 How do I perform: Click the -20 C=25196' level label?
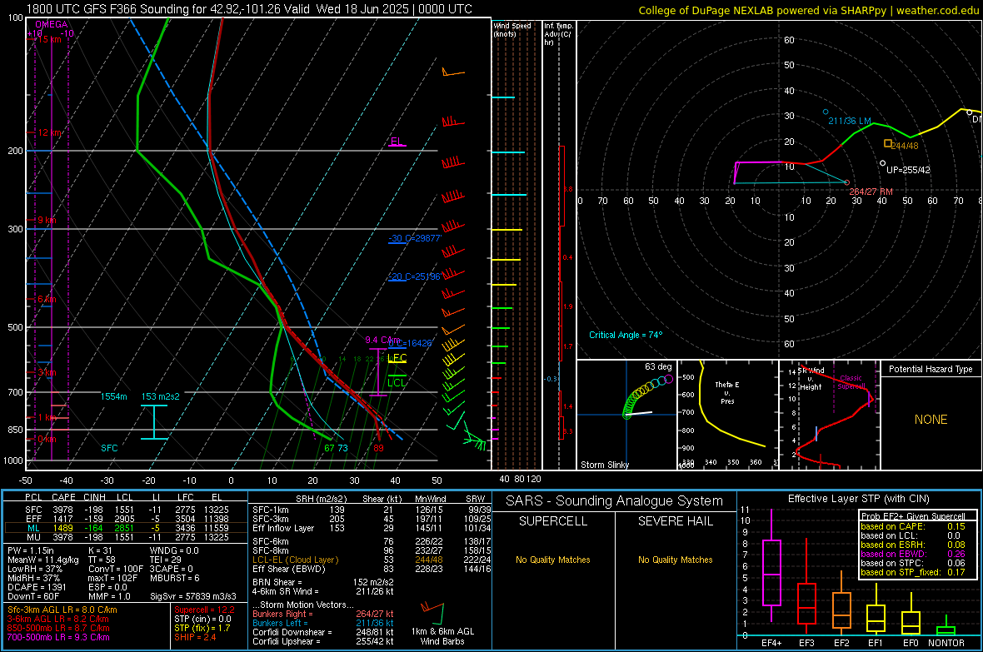pos(414,276)
